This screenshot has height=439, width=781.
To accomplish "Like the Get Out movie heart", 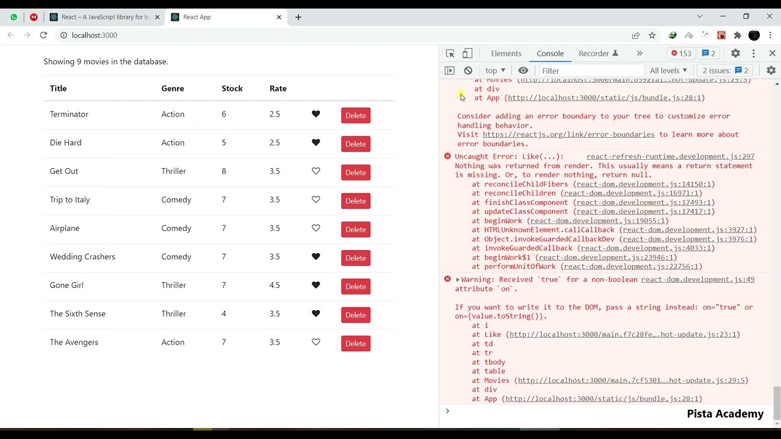I will pyautogui.click(x=315, y=171).
